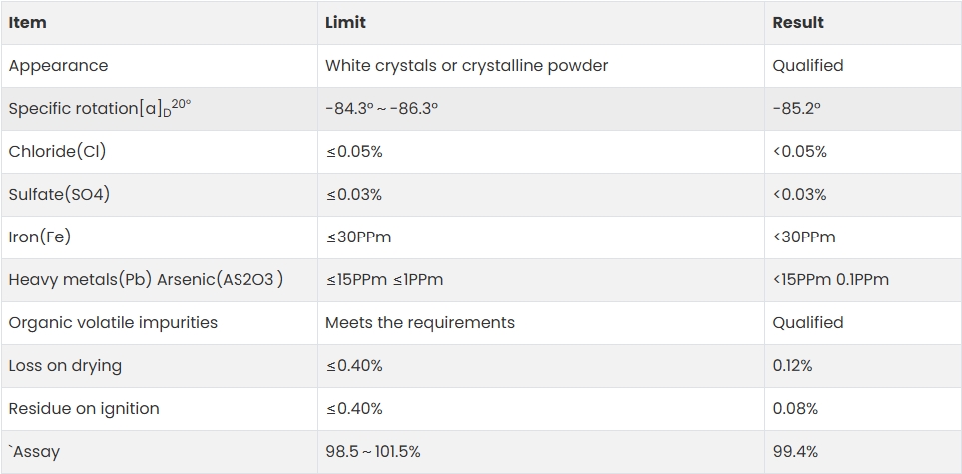The image size is (962, 474).
Task: Click the Specific rotation item cell
Action: tap(160, 109)
